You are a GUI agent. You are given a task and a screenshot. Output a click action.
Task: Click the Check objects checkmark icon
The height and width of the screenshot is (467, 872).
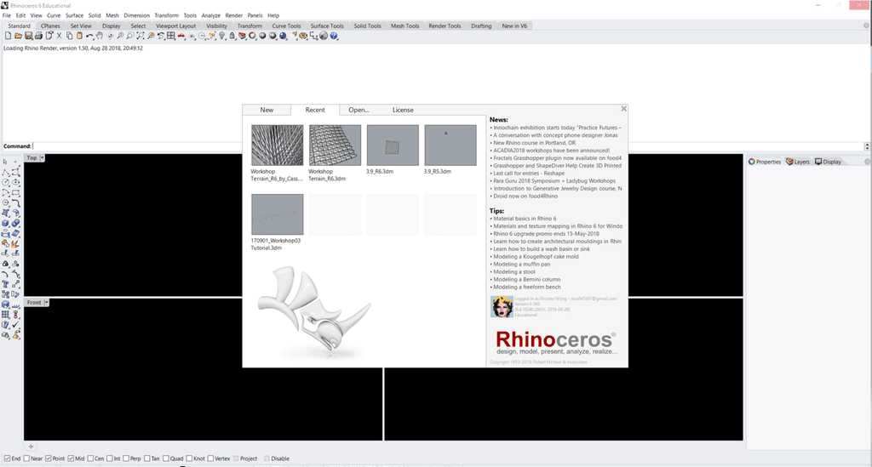tap(15, 324)
